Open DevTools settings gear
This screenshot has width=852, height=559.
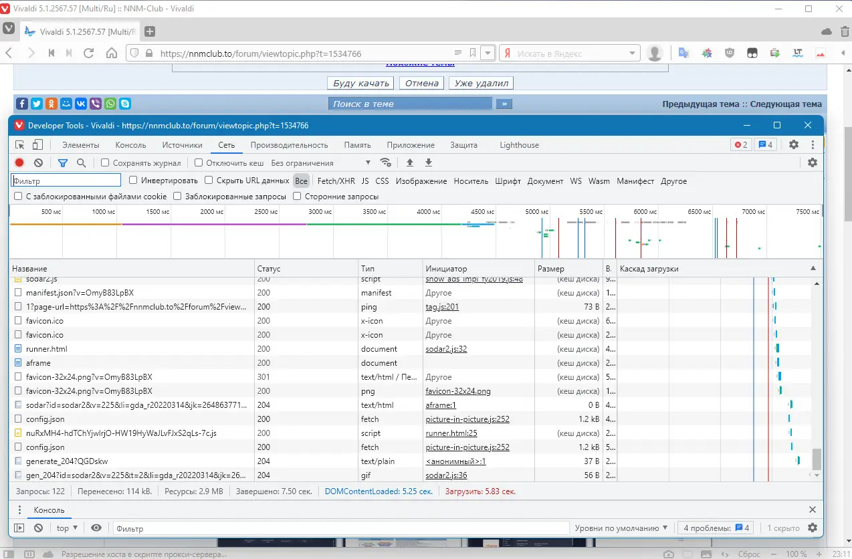pos(794,144)
